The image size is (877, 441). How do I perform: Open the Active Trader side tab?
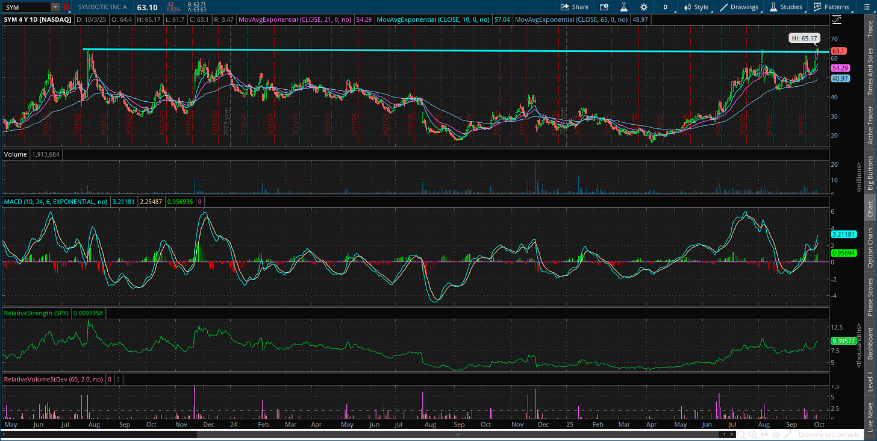[x=870, y=125]
